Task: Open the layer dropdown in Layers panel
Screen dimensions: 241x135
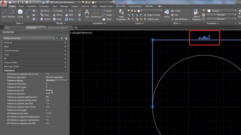Action: [162, 11]
